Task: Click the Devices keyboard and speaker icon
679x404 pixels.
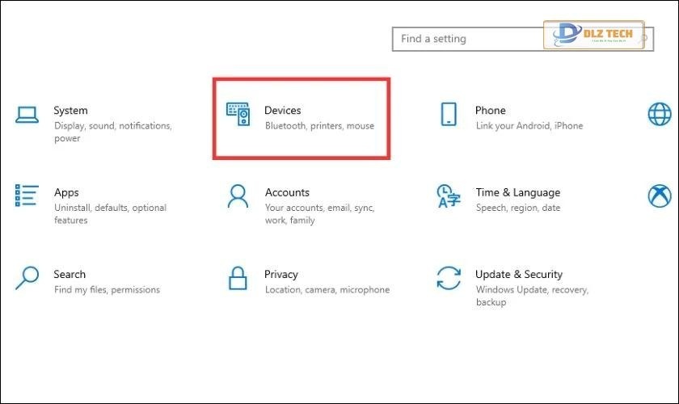Action: (238, 114)
